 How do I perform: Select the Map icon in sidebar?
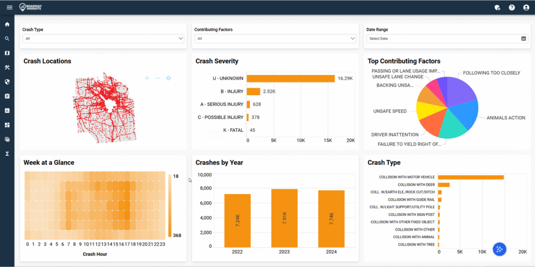(x=7, y=53)
